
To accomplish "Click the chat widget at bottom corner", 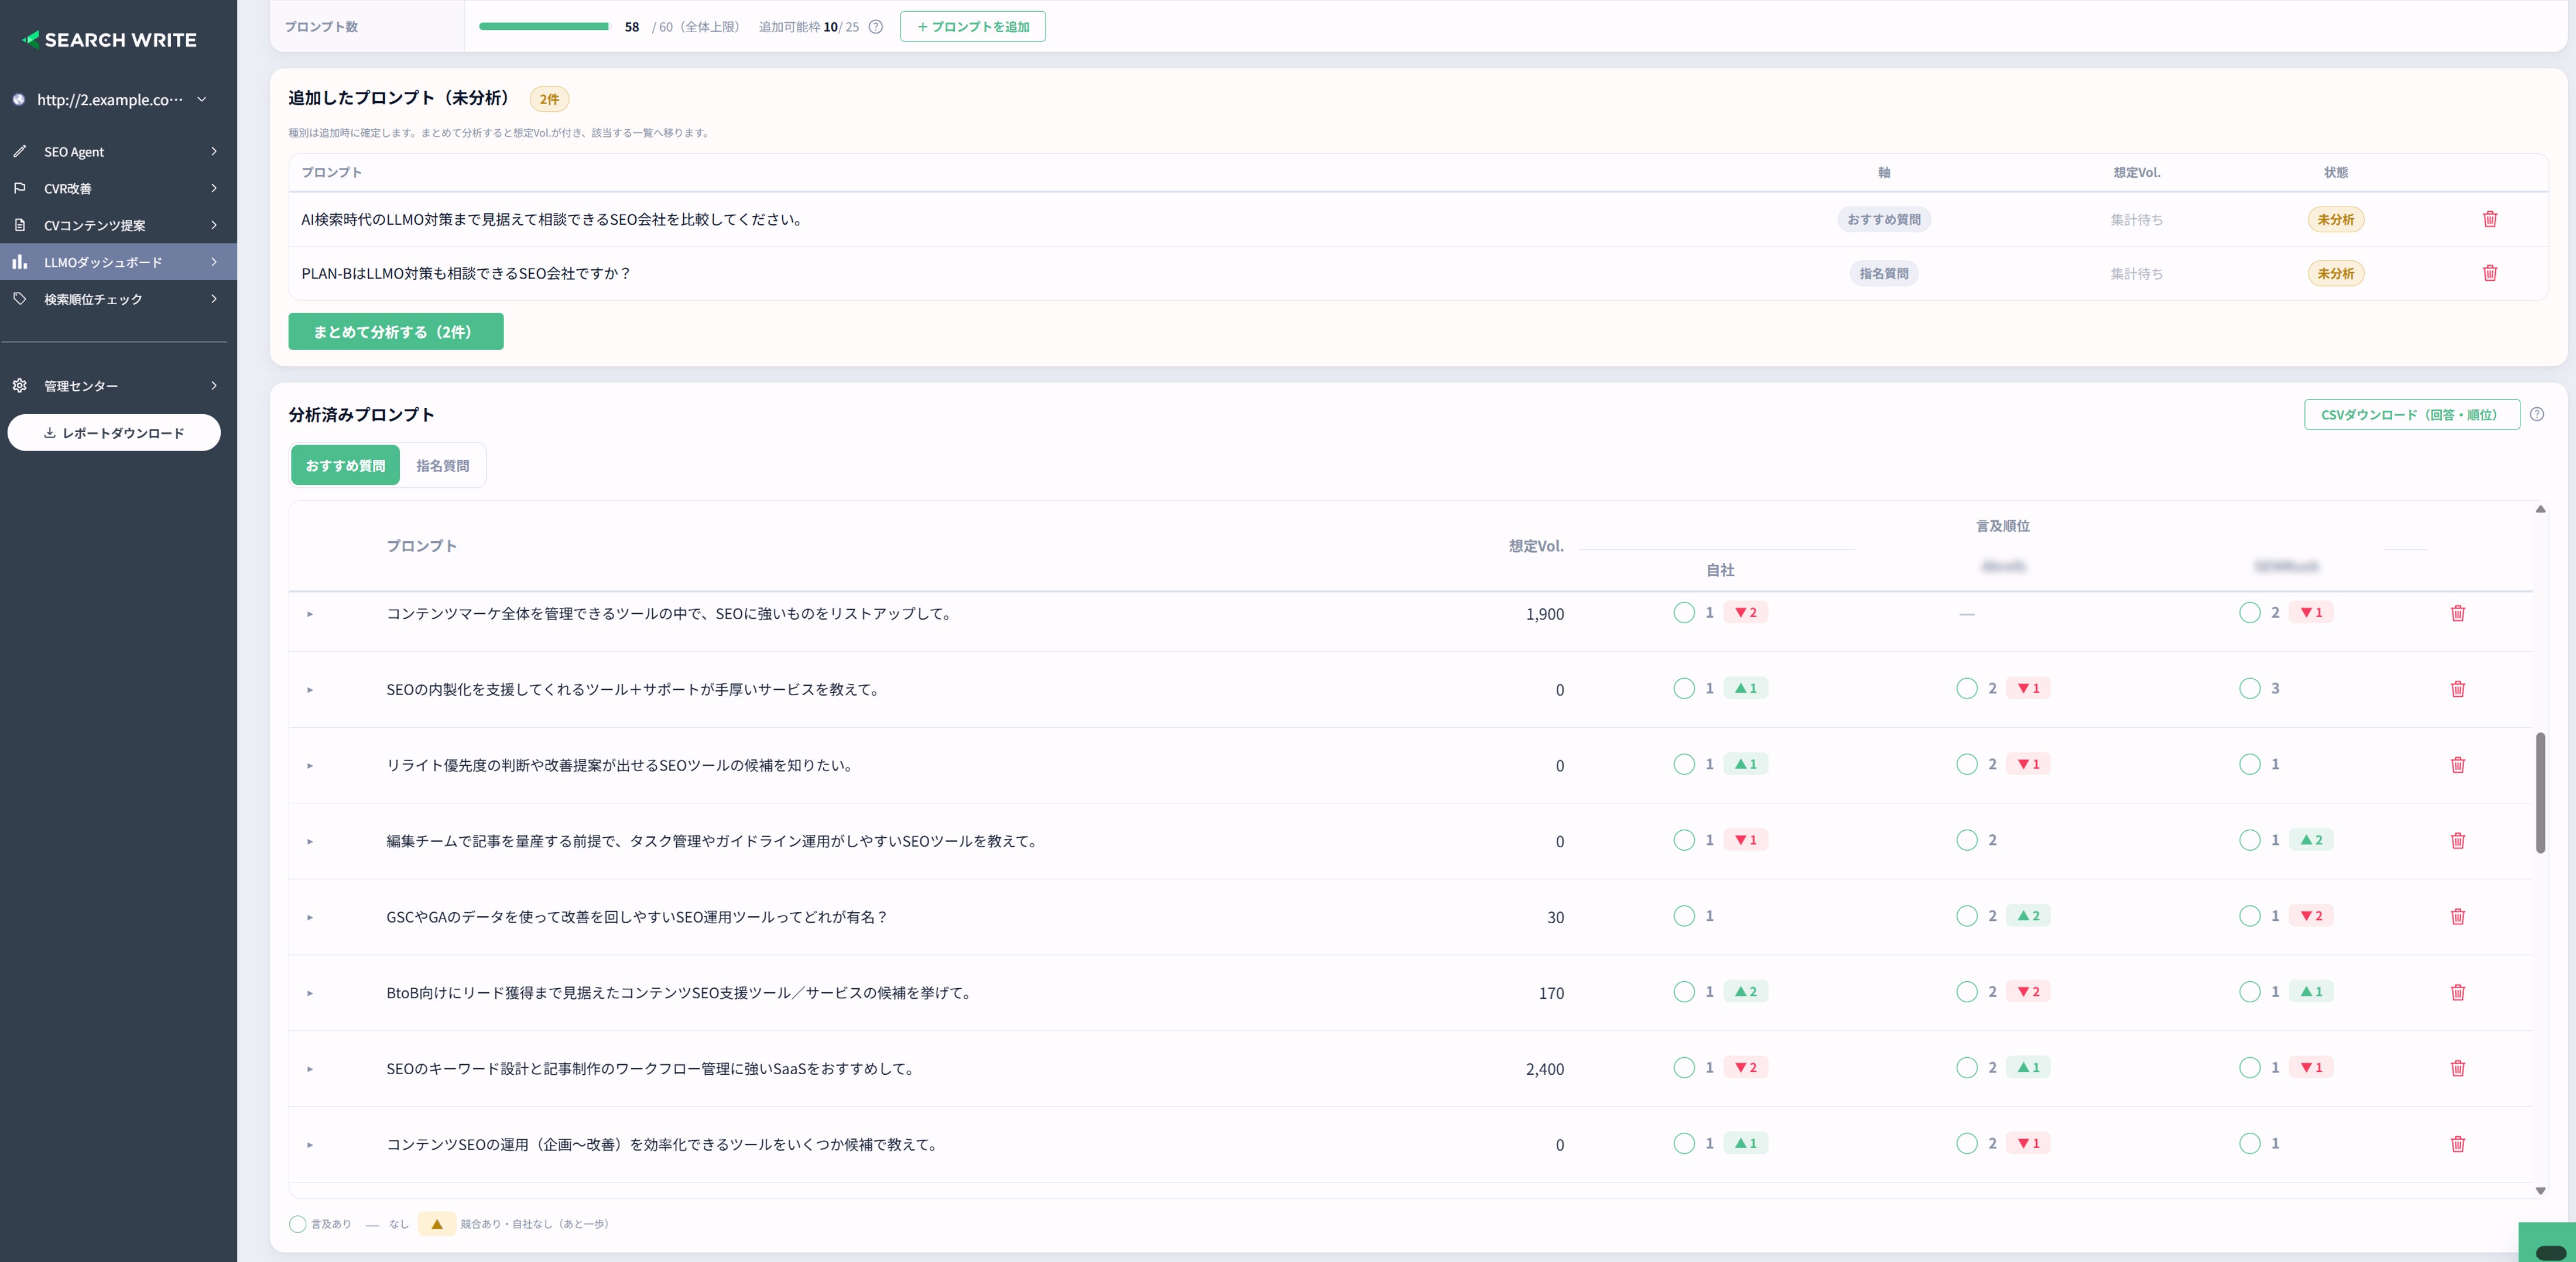I will point(2548,1243).
